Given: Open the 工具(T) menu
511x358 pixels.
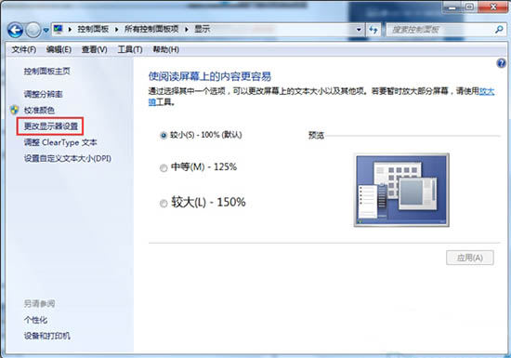Looking at the screenshot, I should pyautogui.click(x=130, y=49).
